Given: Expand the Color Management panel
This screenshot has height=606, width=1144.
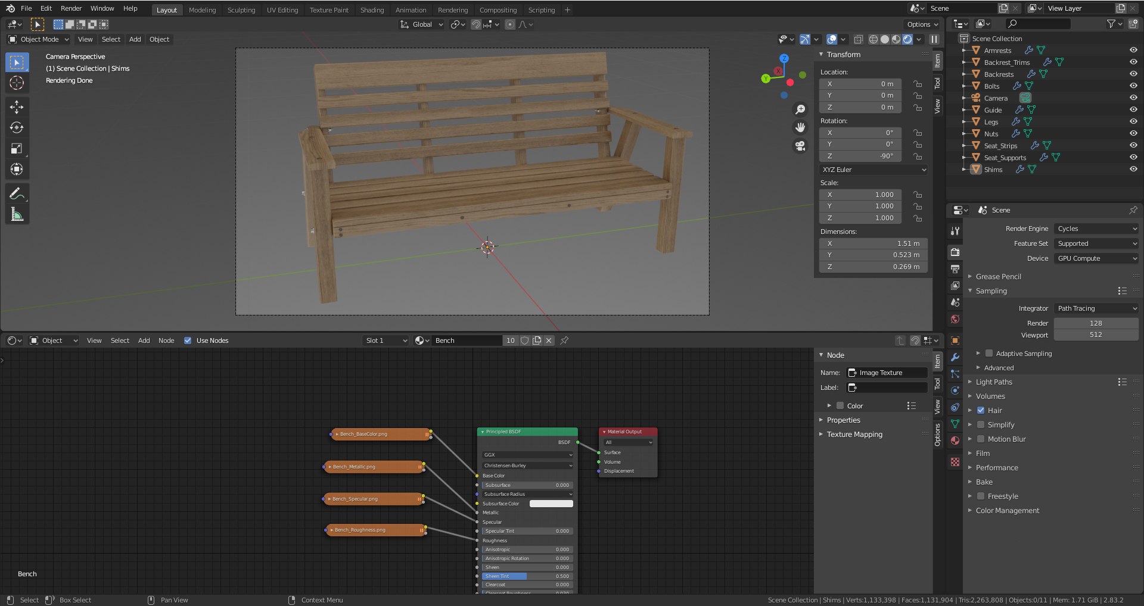Looking at the screenshot, I should [x=1007, y=511].
